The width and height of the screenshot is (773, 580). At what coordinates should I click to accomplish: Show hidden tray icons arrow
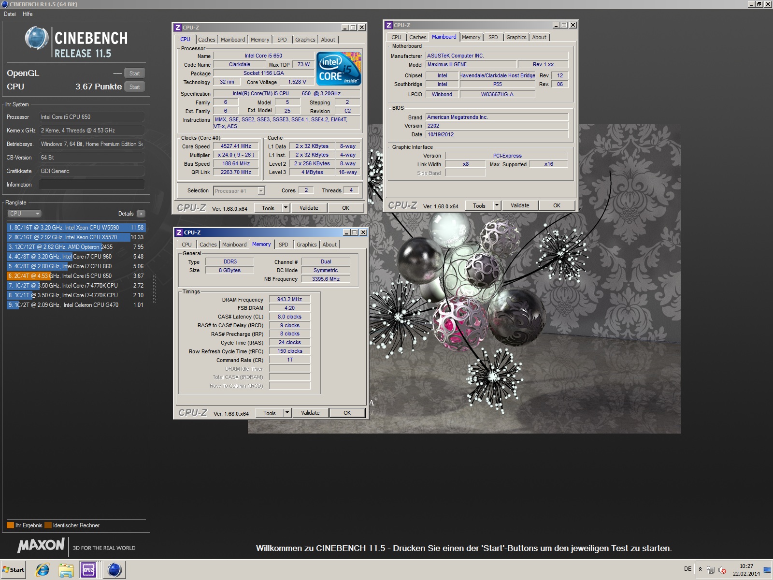point(700,569)
